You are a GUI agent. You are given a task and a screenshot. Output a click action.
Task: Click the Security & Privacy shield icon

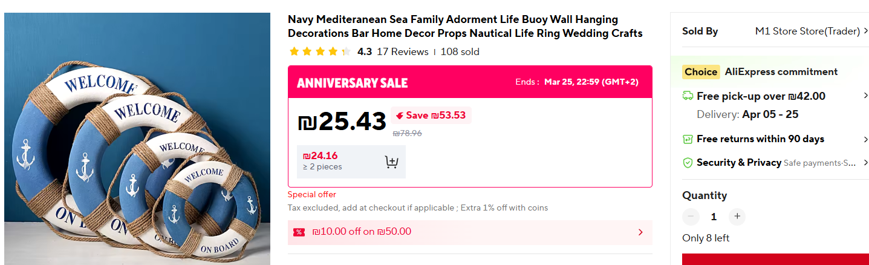coord(688,163)
